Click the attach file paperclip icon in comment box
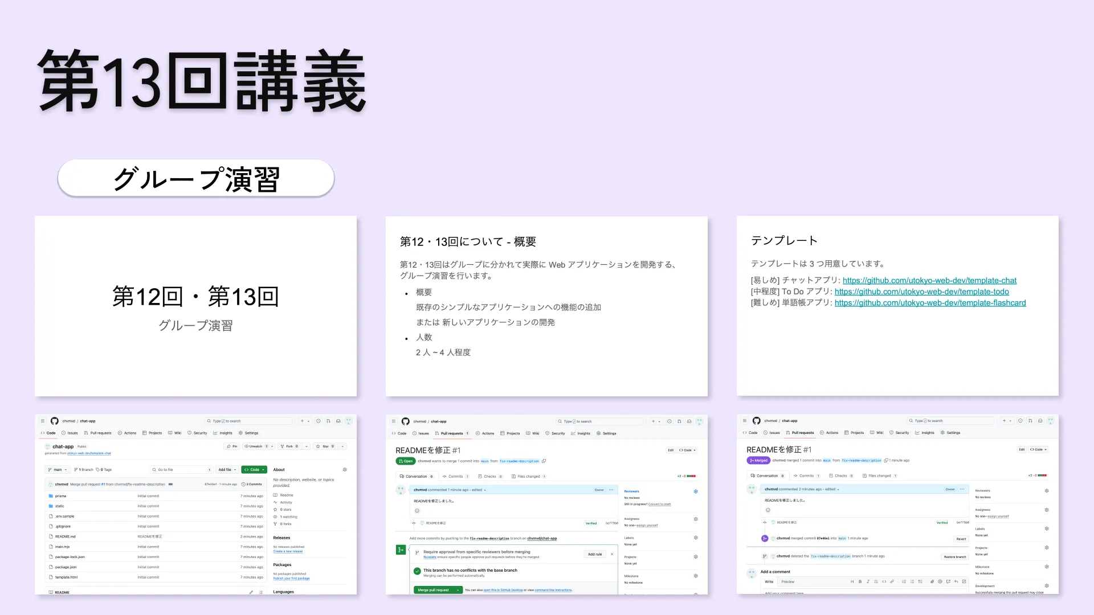 point(932,581)
